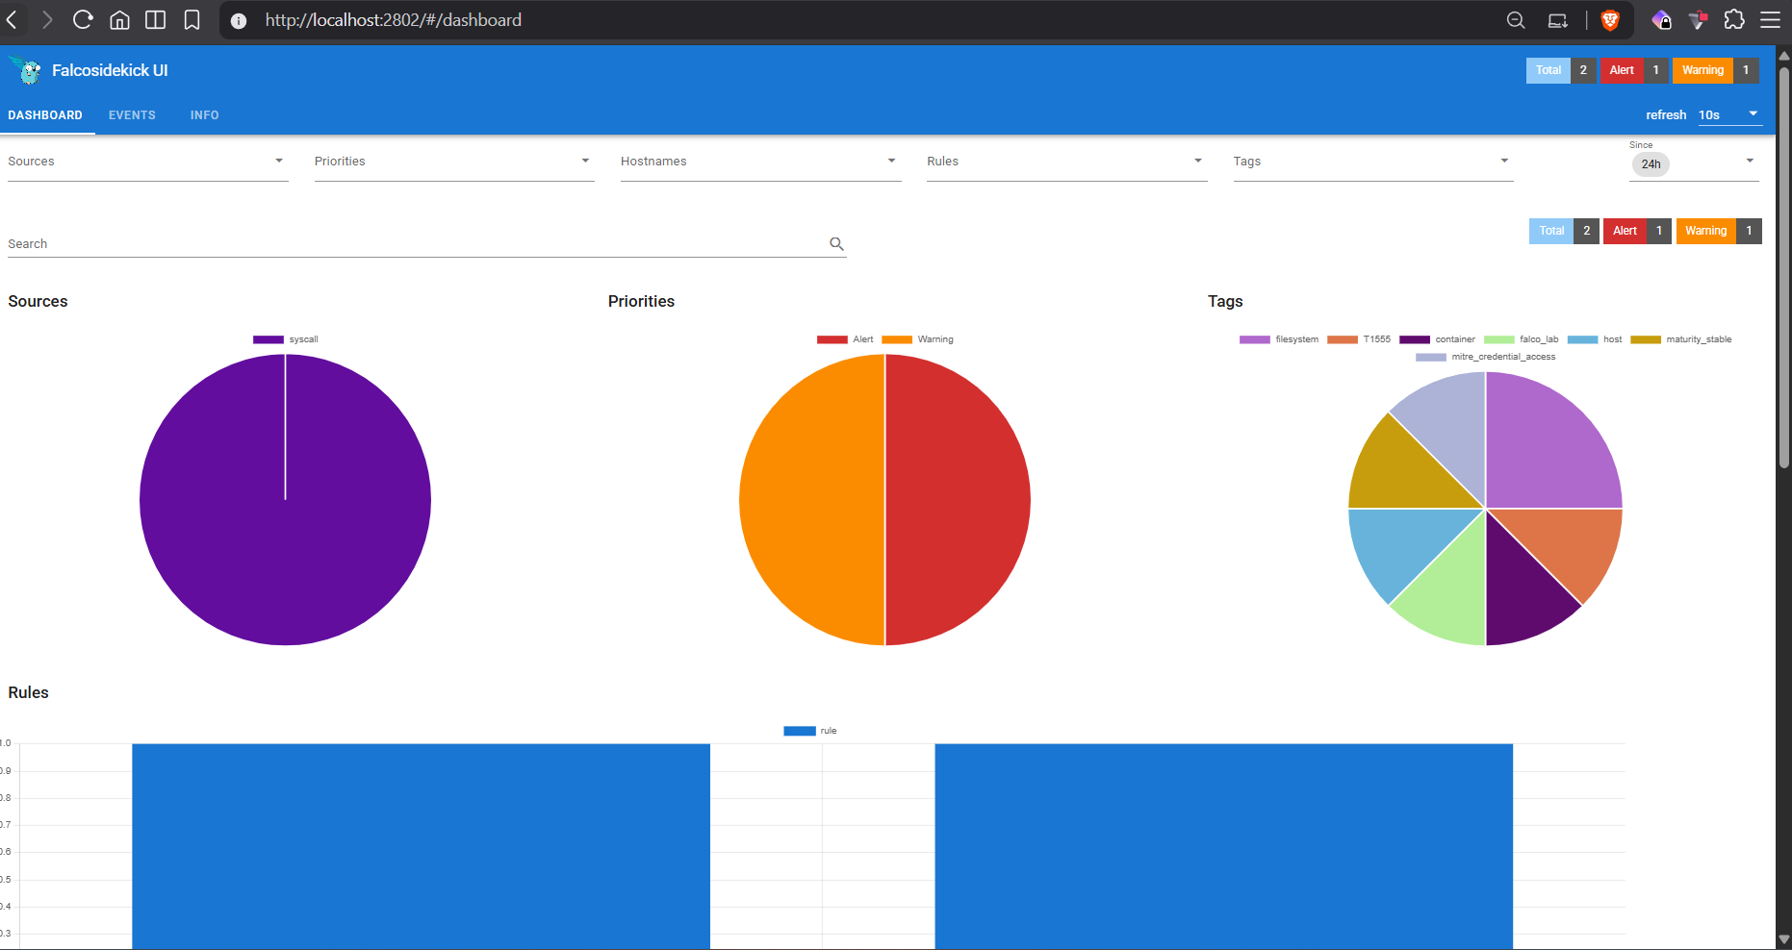Open the refresh interval dropdown

coord(1729,114)
